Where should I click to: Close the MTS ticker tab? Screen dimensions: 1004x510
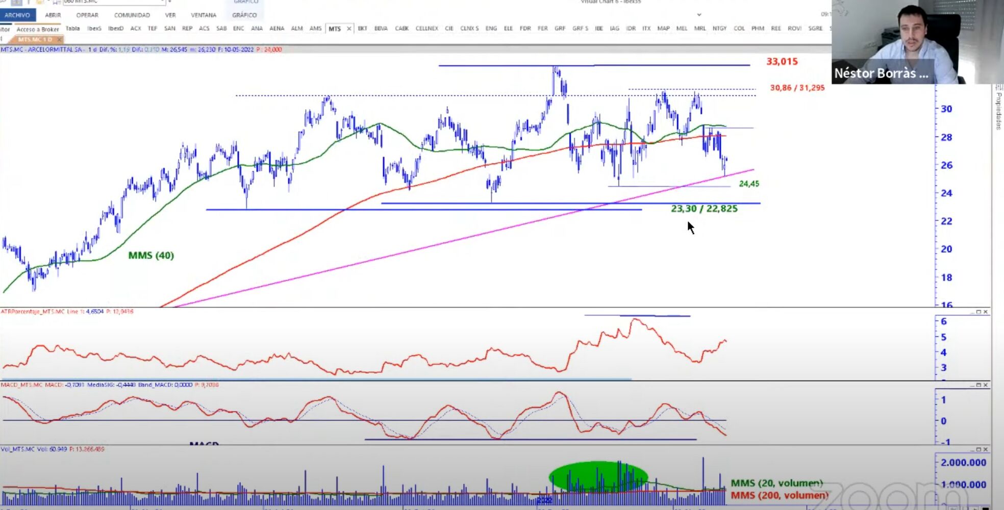(x=349, y=29)
